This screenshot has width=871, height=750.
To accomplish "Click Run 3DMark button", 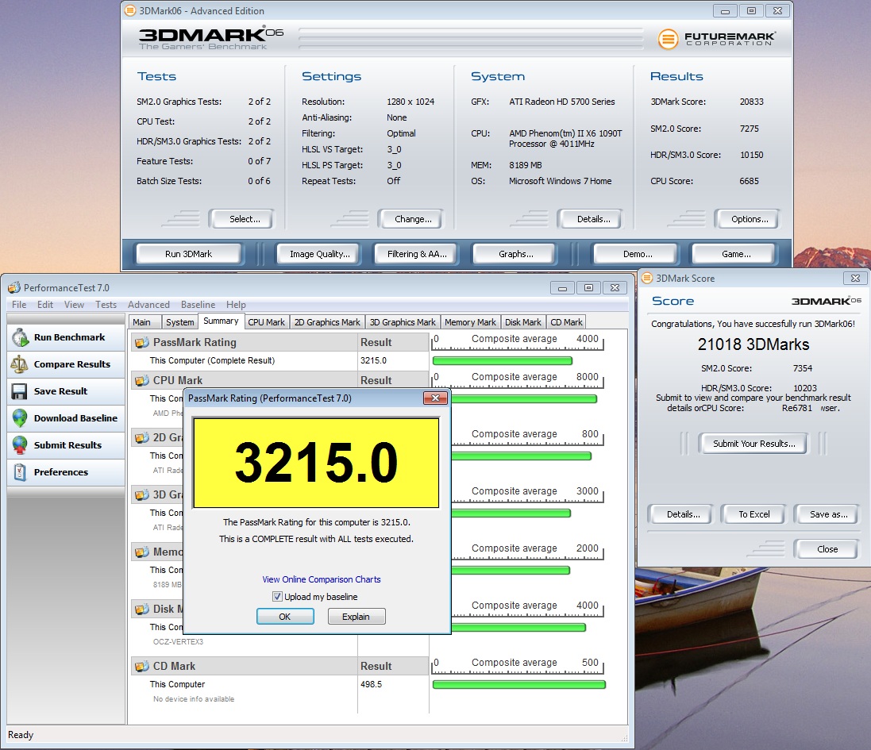I will (189, 254).
